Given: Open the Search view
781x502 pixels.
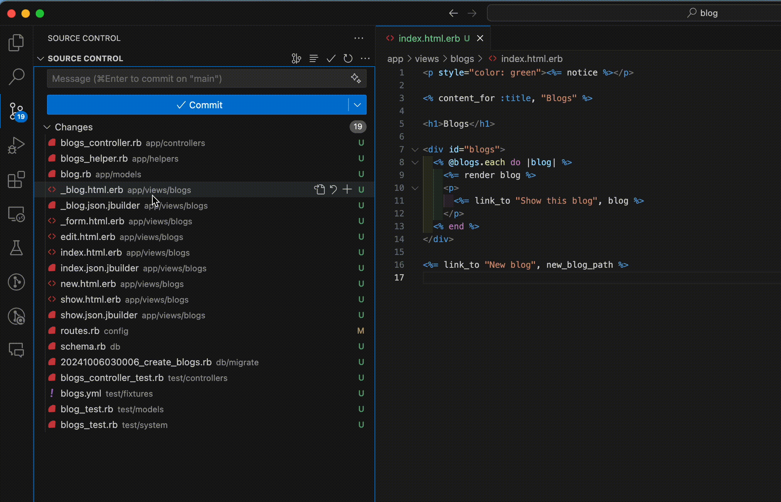Looking at the screenshot, I should pyautogui.click(x=16, y=76).
